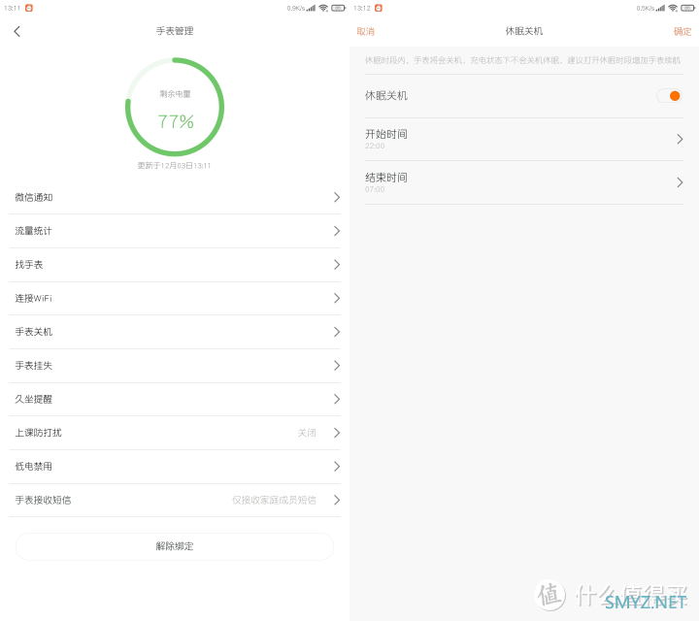Open 流量统计 row
Image resolution: width=699 pixels, height=621 pixels.
(175, 231)
